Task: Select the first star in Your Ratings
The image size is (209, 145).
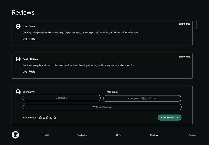Action: point(40,117)
